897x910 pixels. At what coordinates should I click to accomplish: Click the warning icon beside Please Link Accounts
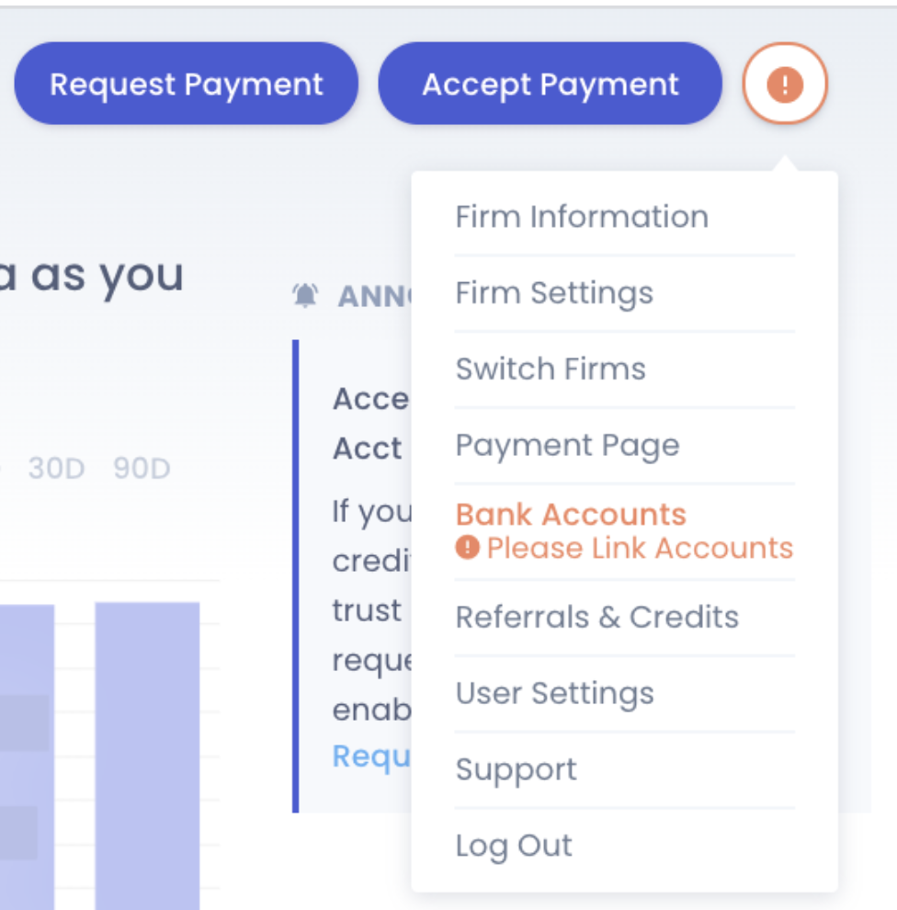click(x=468, y=548)
